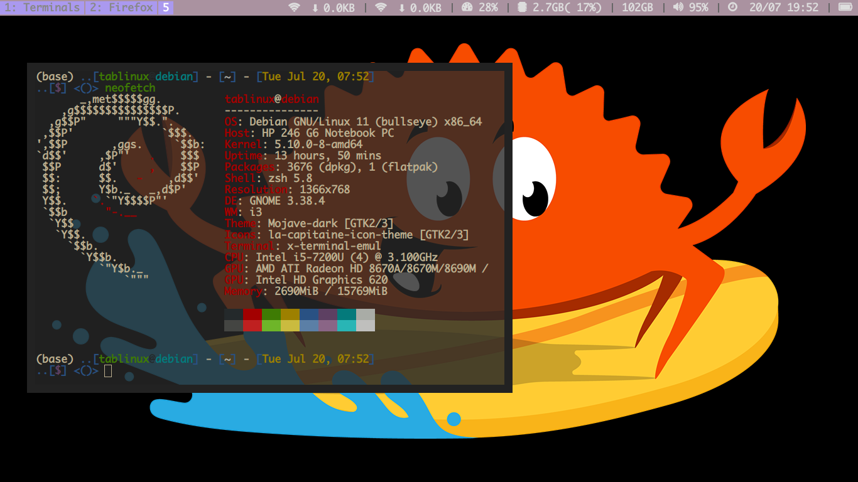Screen dimensions: 858x482
Task: Click the 102GB disk space text
Action: click(637, 8)
